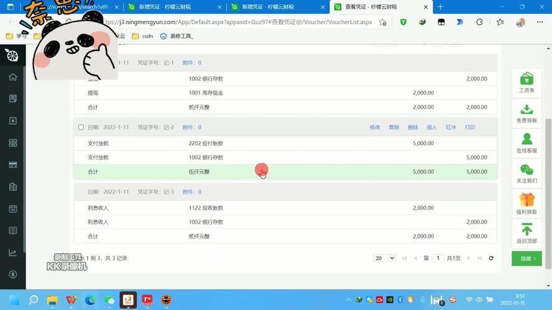Viewport: 552px width, 310px height.
Task: Open the calendar icon in sidebar
Action: 13,209
